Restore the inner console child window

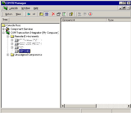[124, 8]
